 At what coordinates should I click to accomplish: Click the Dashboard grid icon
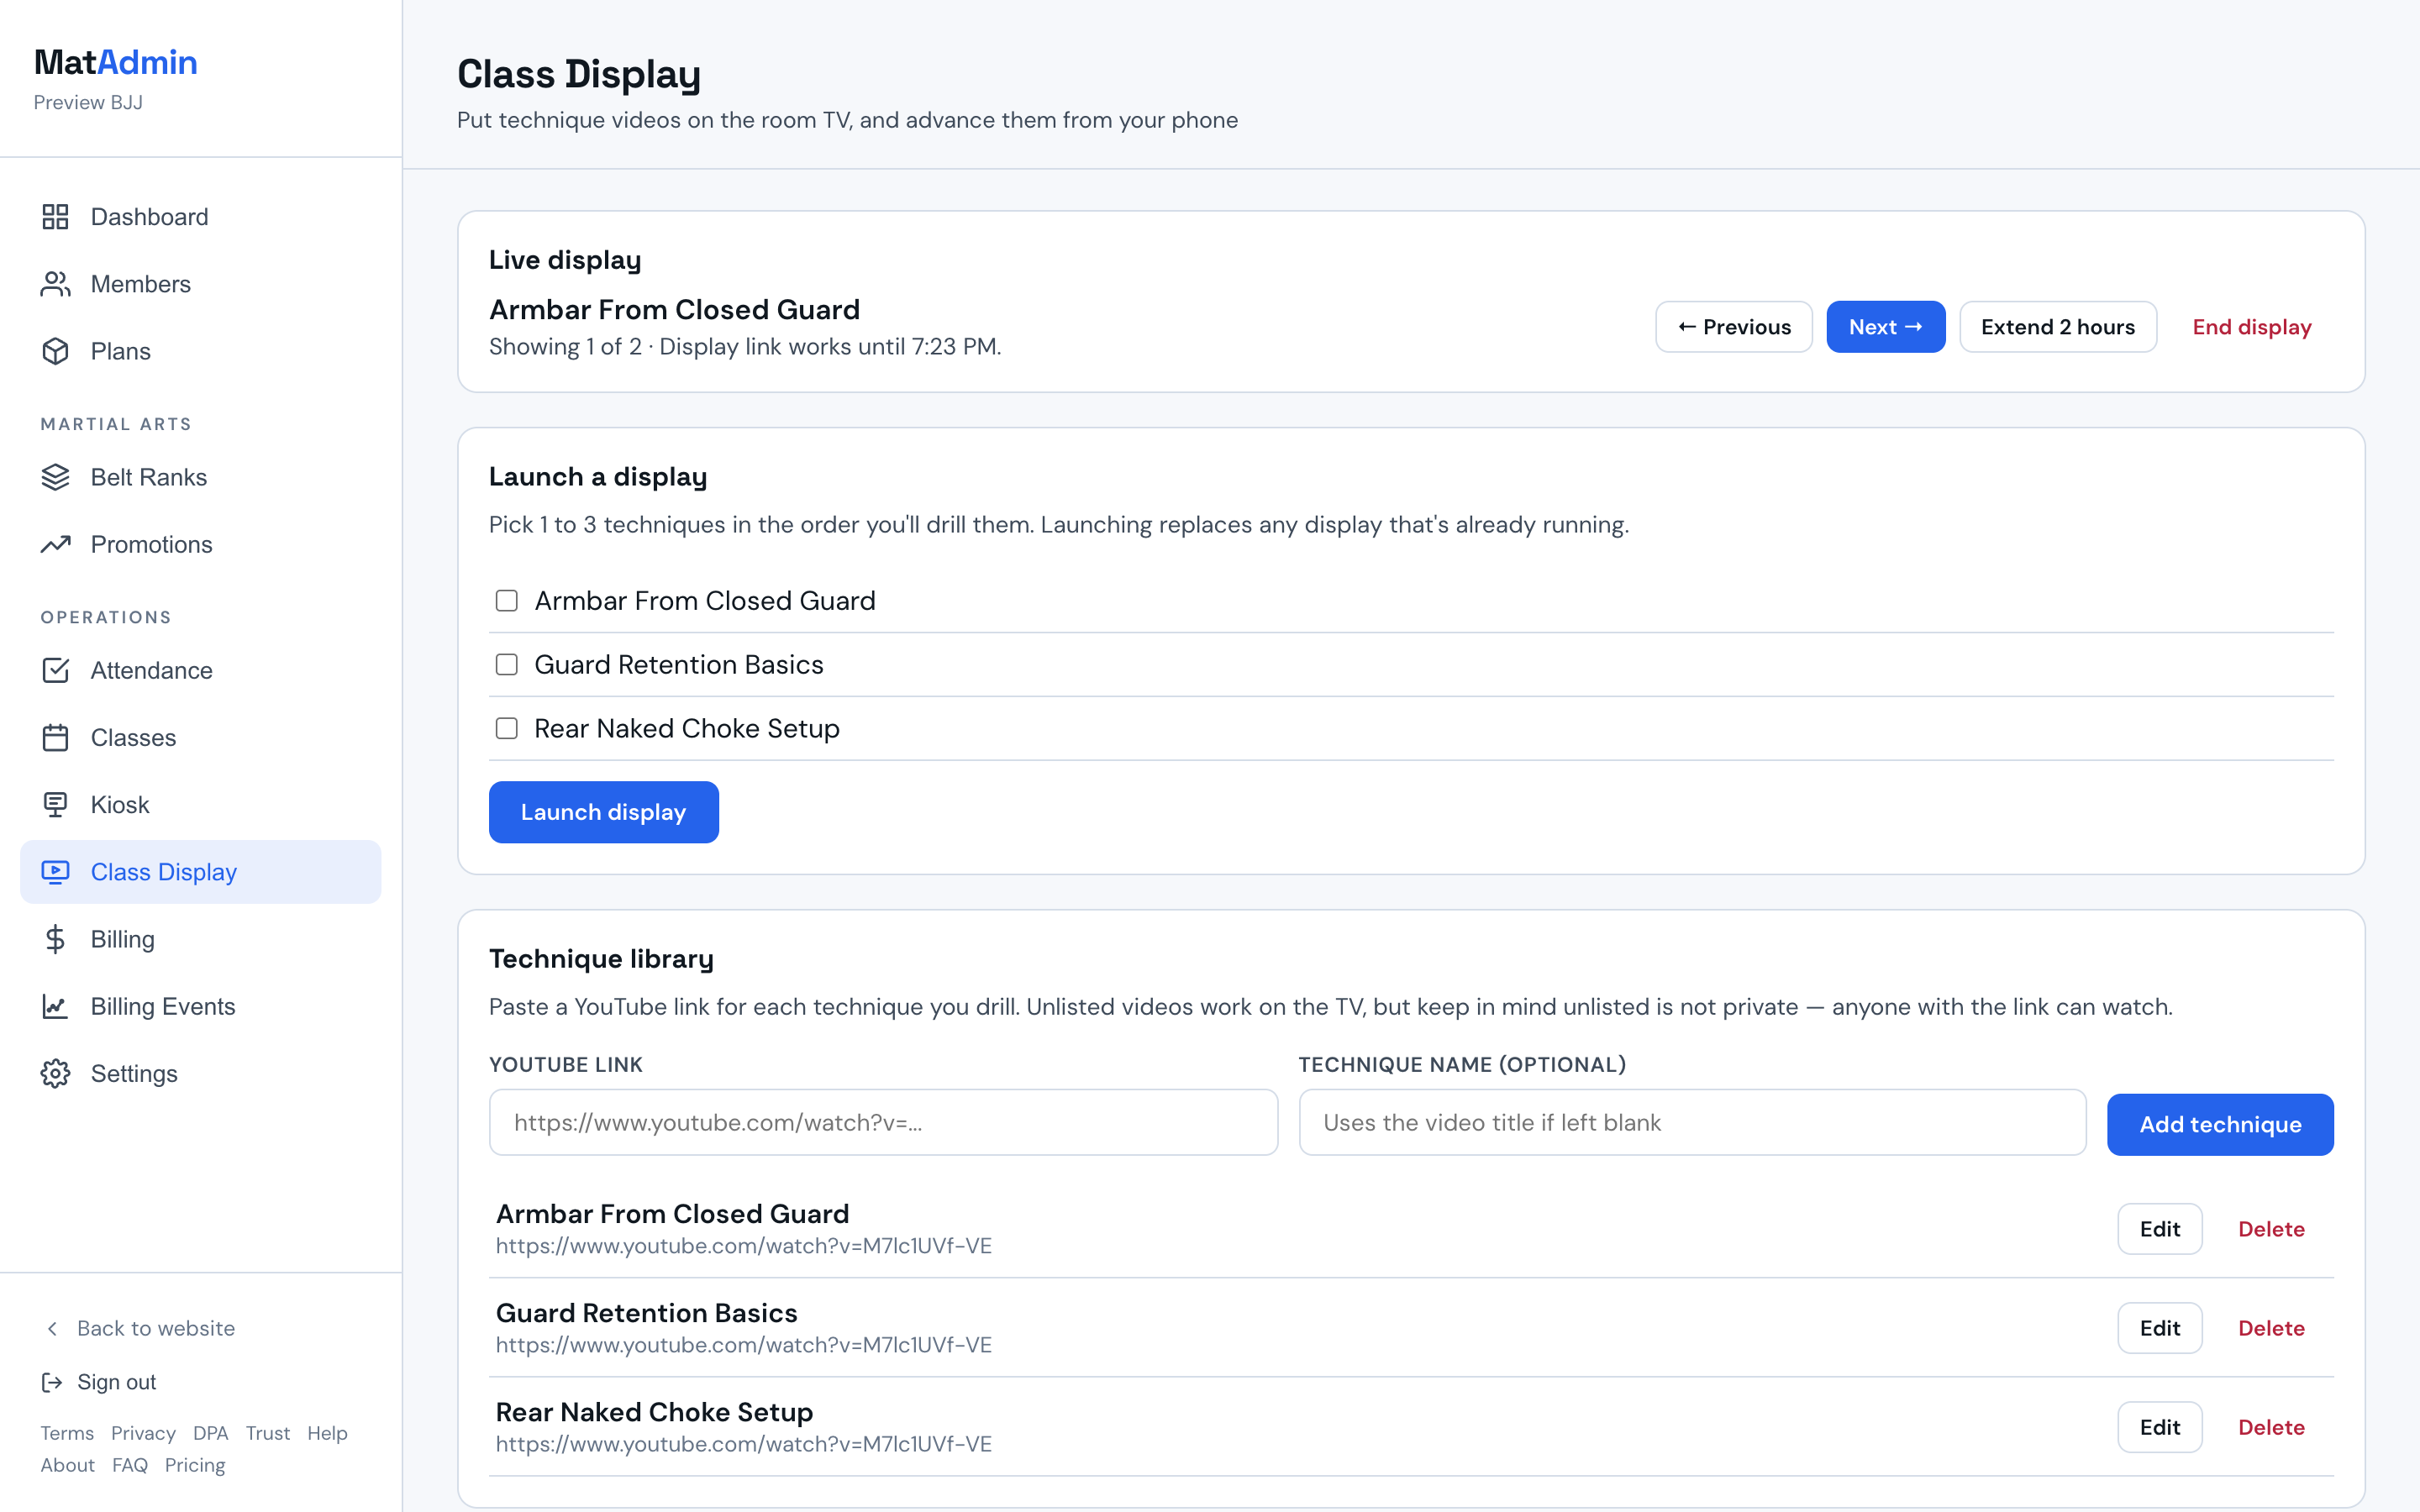55,217
